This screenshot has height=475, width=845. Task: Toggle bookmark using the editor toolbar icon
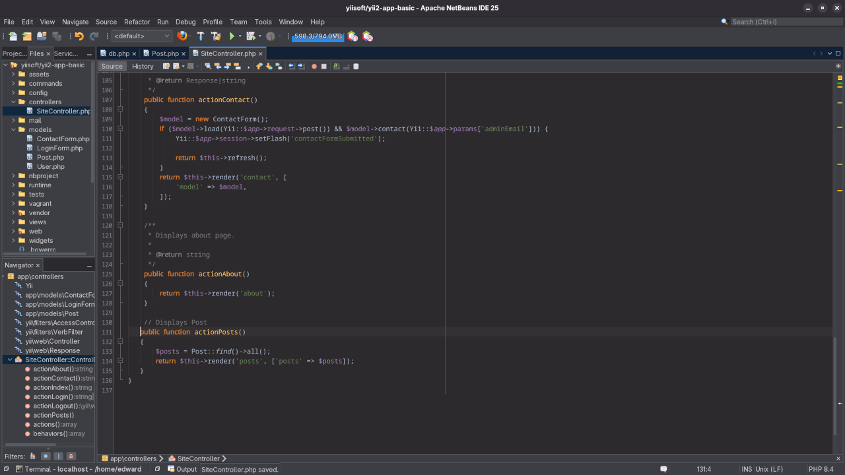279,66
